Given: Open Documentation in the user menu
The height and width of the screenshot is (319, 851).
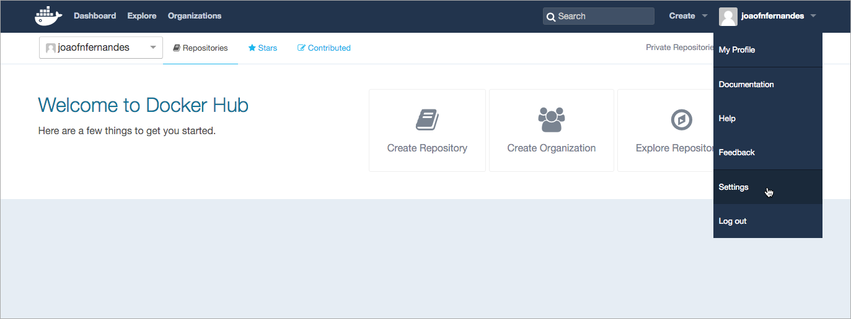Looking at the screenshot, I should pyautogui.click(x=746, y=84).
